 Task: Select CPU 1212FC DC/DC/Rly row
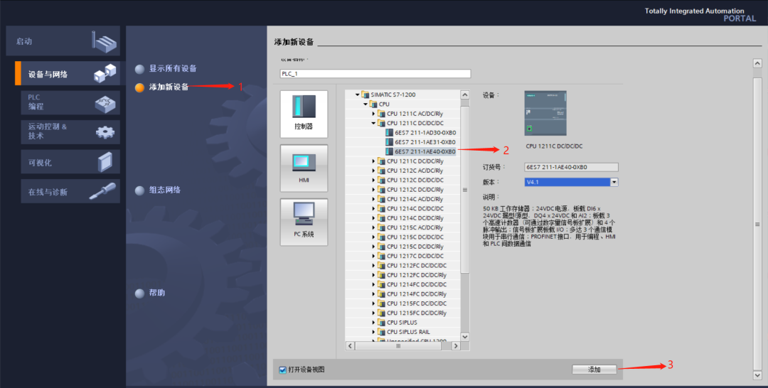pos(416,275)
